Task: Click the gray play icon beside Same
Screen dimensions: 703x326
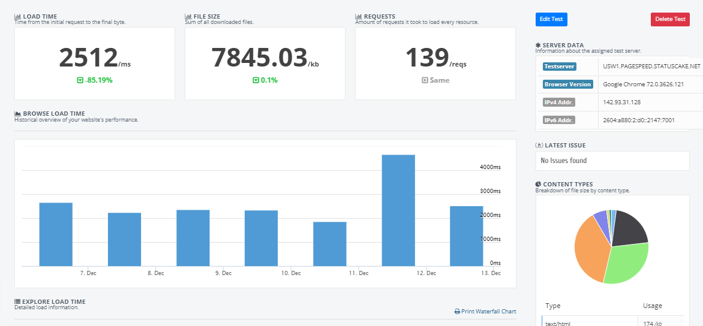Action: [425, 80]
